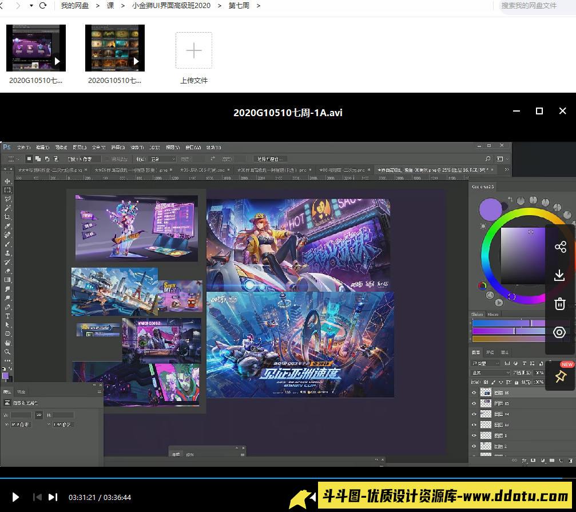
Task: Hide layer 图层 13 with its eye icon
Action: pyautogui.click(x=474, y=424)
